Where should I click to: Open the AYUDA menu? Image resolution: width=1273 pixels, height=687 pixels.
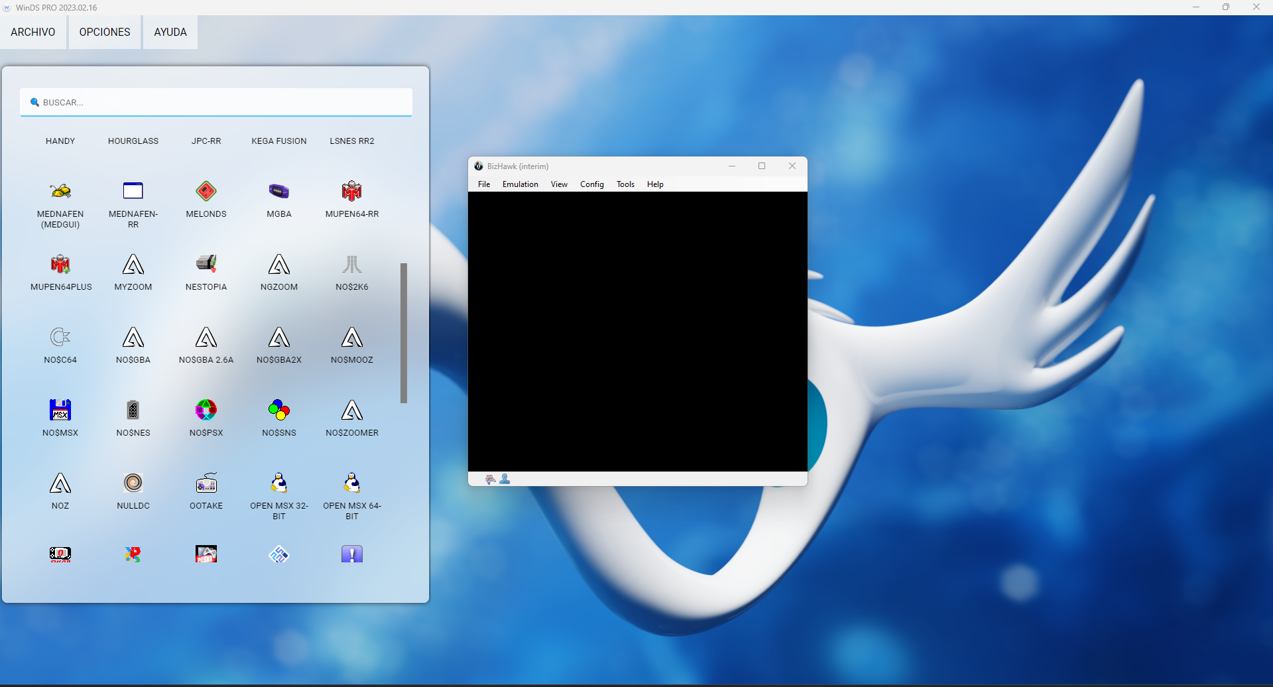click(x=170, y=32)
